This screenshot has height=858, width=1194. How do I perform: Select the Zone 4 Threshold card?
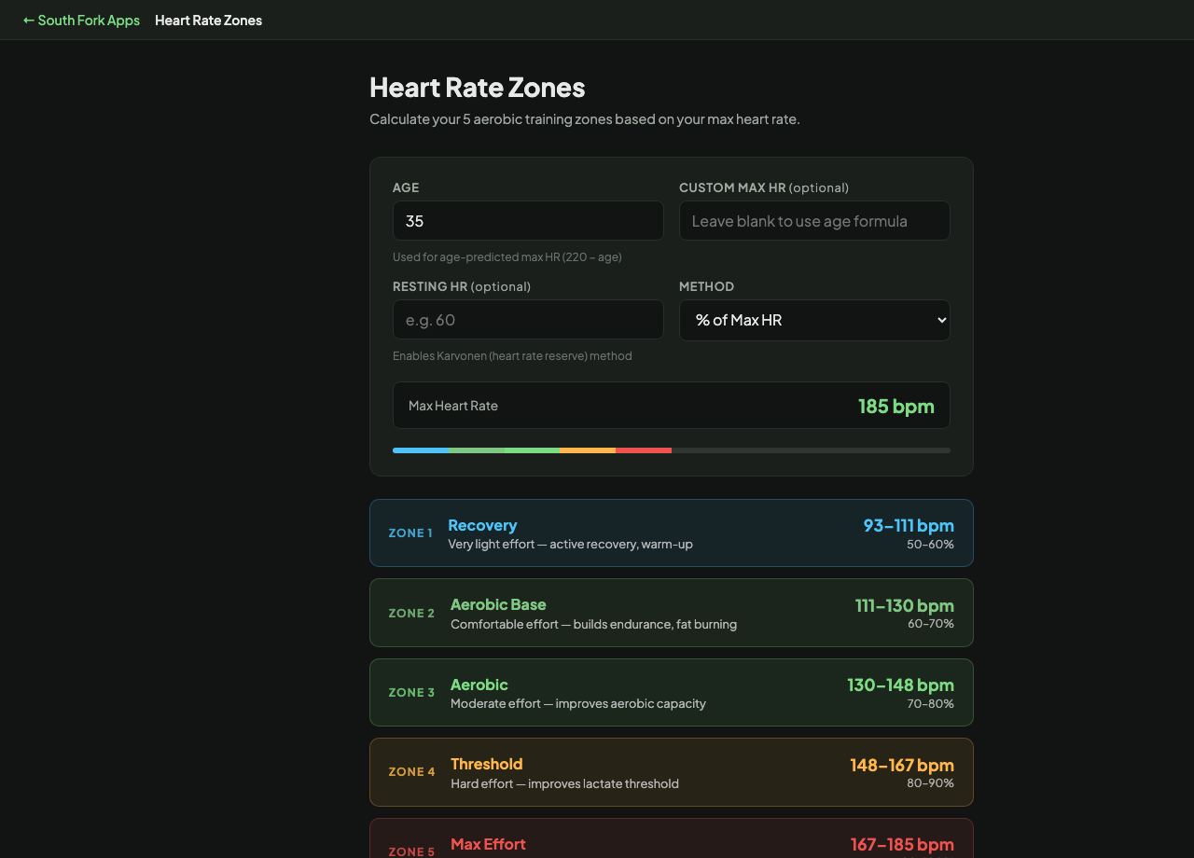pyautogui.click(x=672, y=772)
